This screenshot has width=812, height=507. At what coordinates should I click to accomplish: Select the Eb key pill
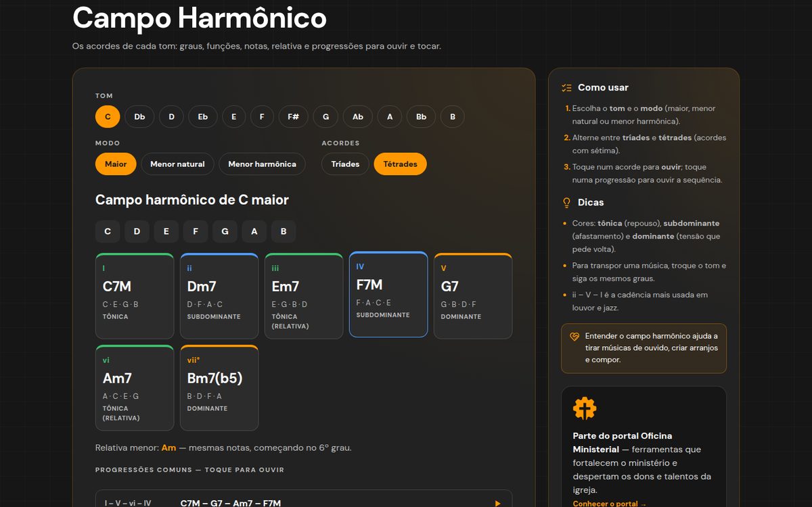[203, 117]
